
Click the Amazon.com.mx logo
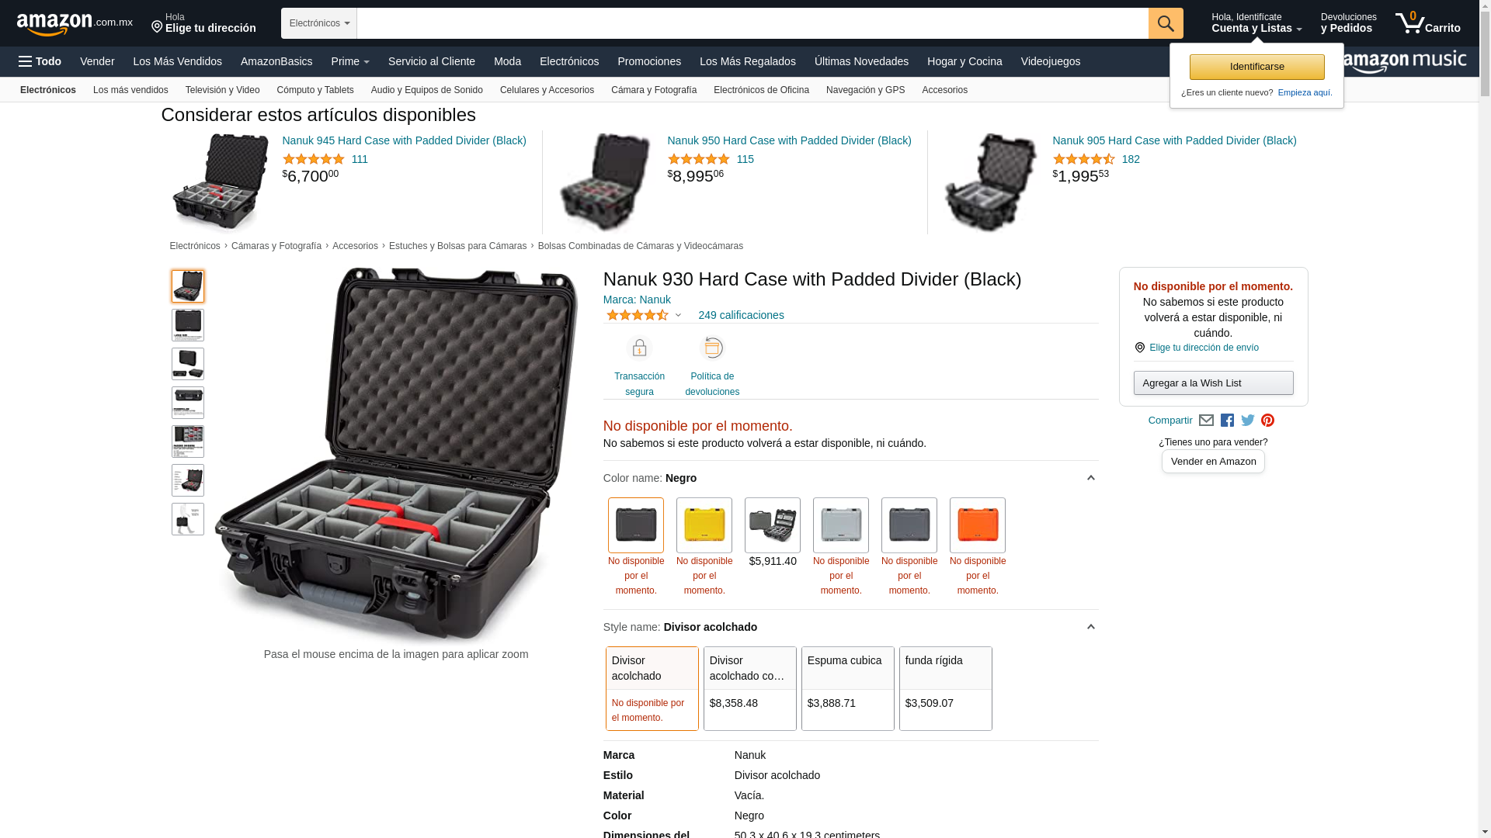pos(75,24)
